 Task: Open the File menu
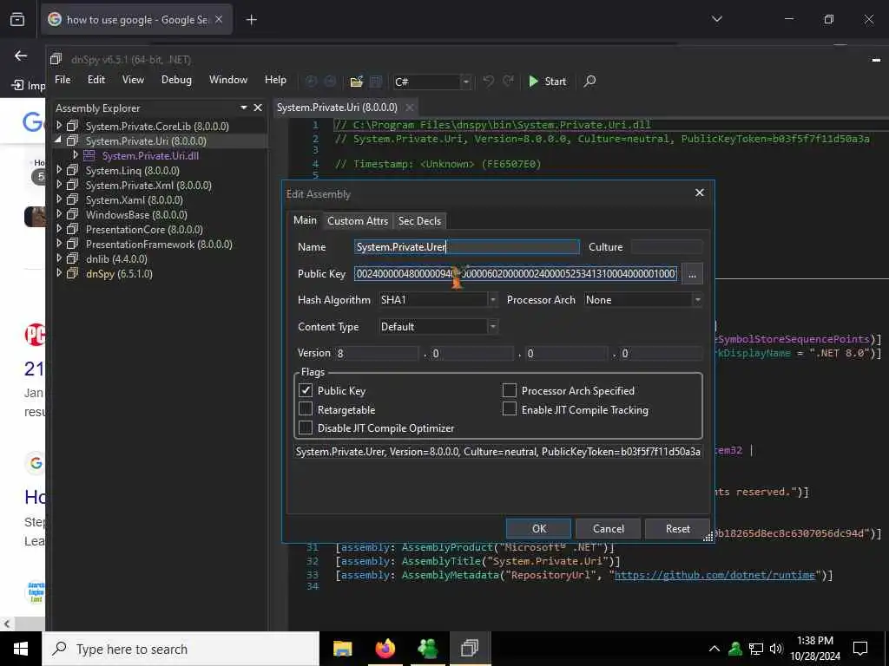click(x=63, y=79)
